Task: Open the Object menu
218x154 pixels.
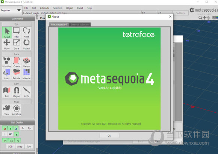Action: point(70,8)
